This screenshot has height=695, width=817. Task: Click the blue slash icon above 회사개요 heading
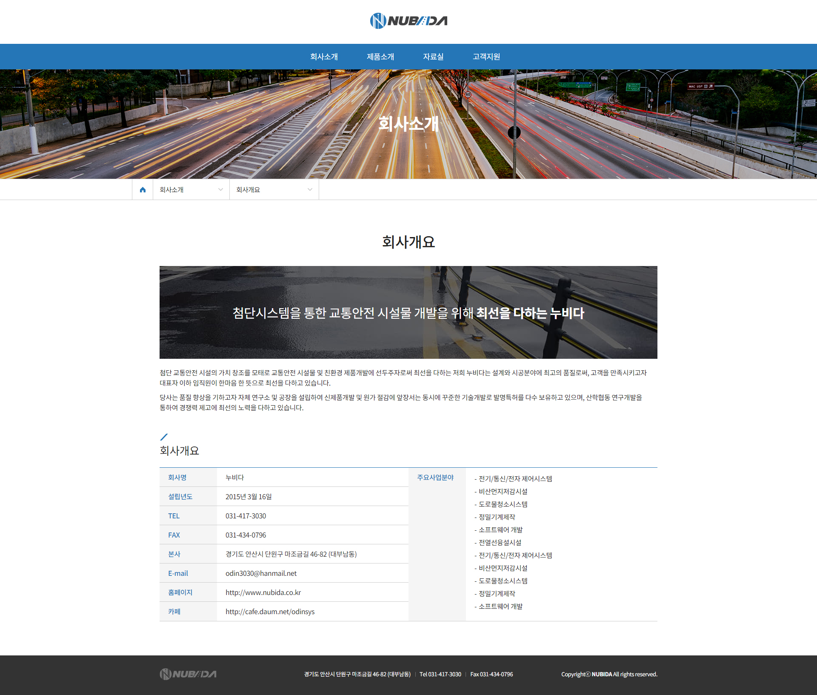pos(164,437)
